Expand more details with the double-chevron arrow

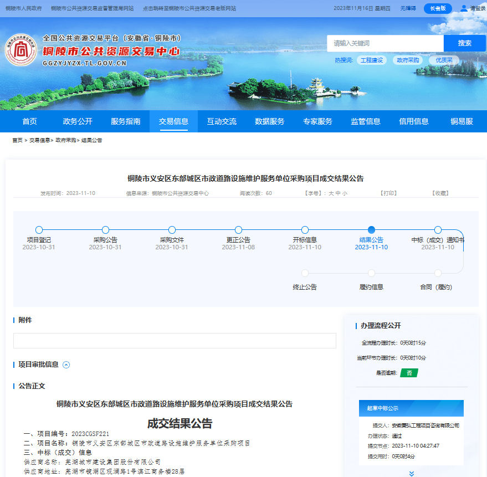(411, 474)
